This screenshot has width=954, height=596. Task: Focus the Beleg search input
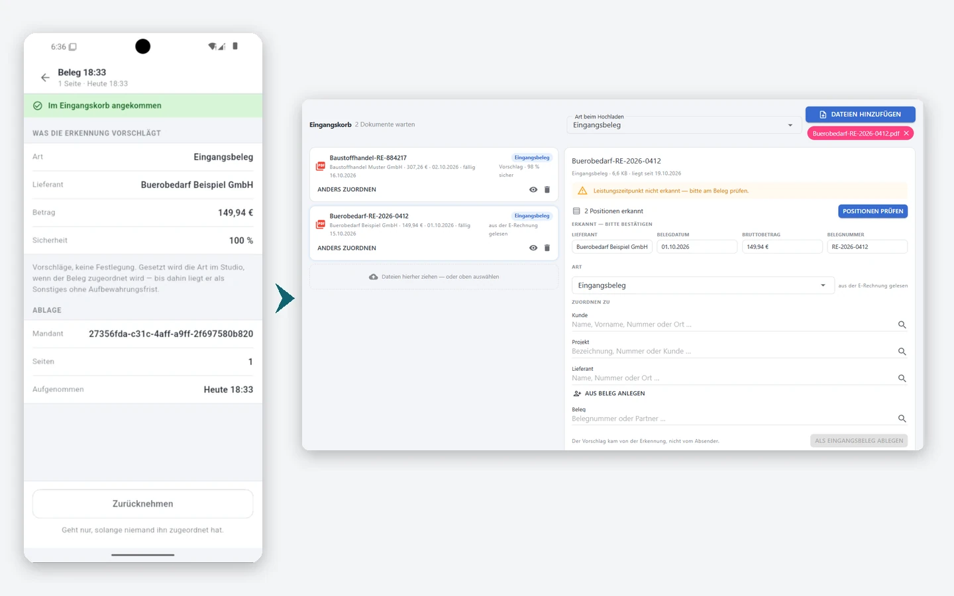pos(732,419)
